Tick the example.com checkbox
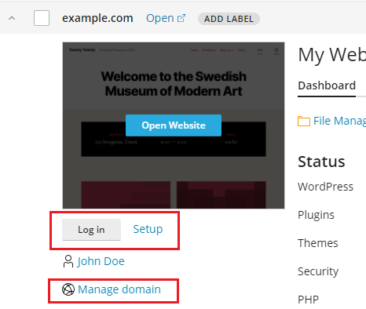Screen dimensions: 366x309 click(x=42, y=18)
